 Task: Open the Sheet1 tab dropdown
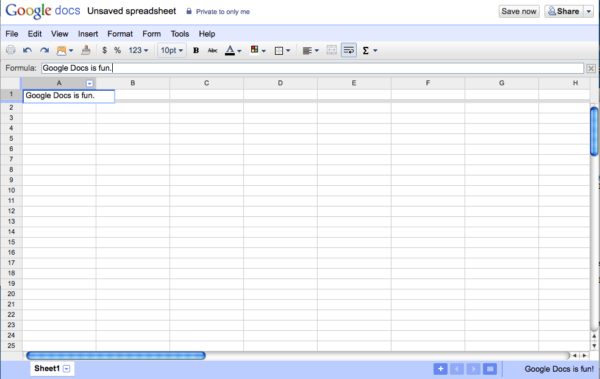tap(65, 369)
